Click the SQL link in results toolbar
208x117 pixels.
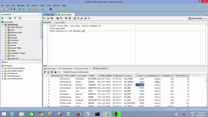(x=59, y=72)
